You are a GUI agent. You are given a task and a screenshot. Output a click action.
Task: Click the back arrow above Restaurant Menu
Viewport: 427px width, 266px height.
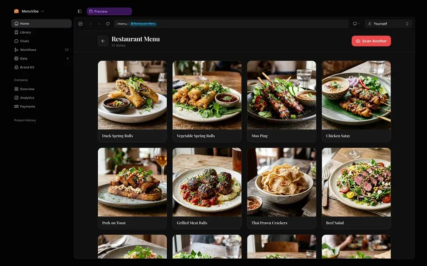tap(102, 40)
